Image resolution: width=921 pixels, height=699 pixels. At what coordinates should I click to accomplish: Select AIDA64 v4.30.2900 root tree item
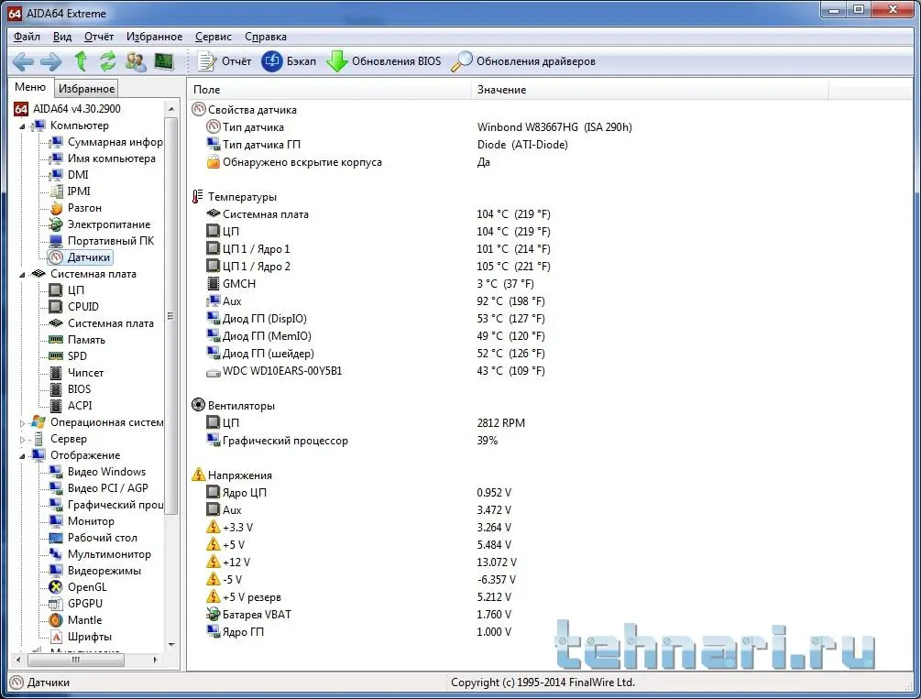coord(68,109)
